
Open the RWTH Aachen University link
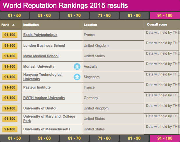tap(44, 98)
